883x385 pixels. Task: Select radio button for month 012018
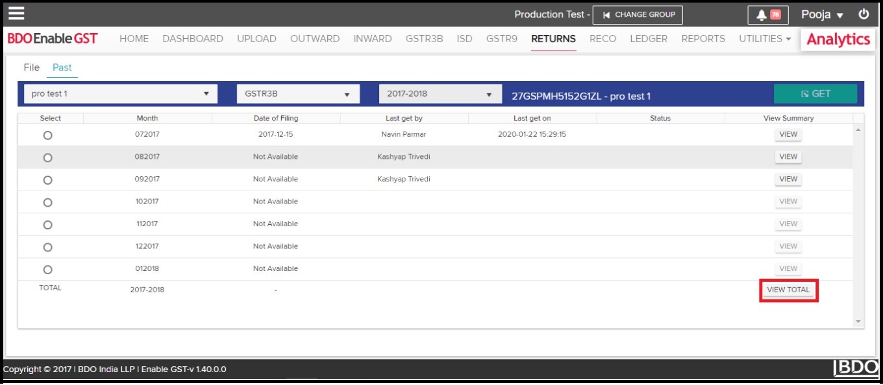click(x=47, y=270)
